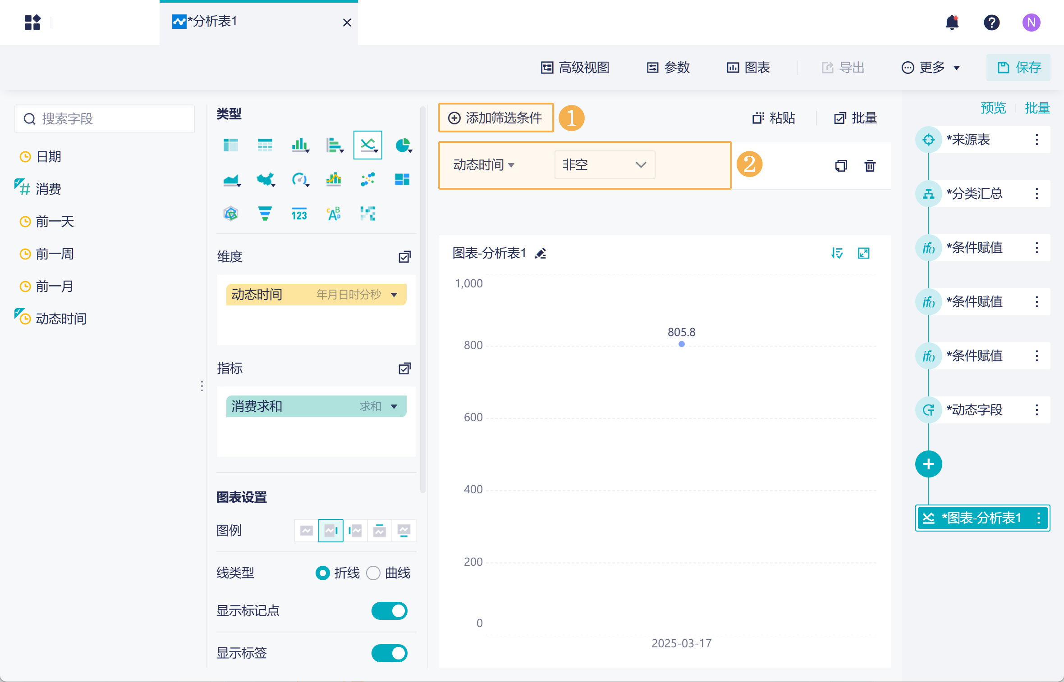
Task: Select the pie chart type icon
Action: (402, 145)
